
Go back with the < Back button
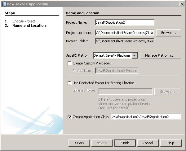(x=79, y=143)
